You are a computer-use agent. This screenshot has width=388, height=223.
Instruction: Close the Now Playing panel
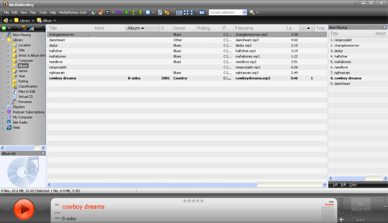[x=385, y=28]
